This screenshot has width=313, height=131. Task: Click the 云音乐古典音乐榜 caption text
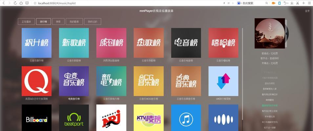[186, 99]
